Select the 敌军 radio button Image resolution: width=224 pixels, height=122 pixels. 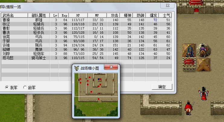coord(25,87)
